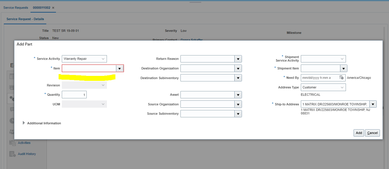Click into the Need By date field
This screenshot has height=169, width=389.
pos(320,78)
